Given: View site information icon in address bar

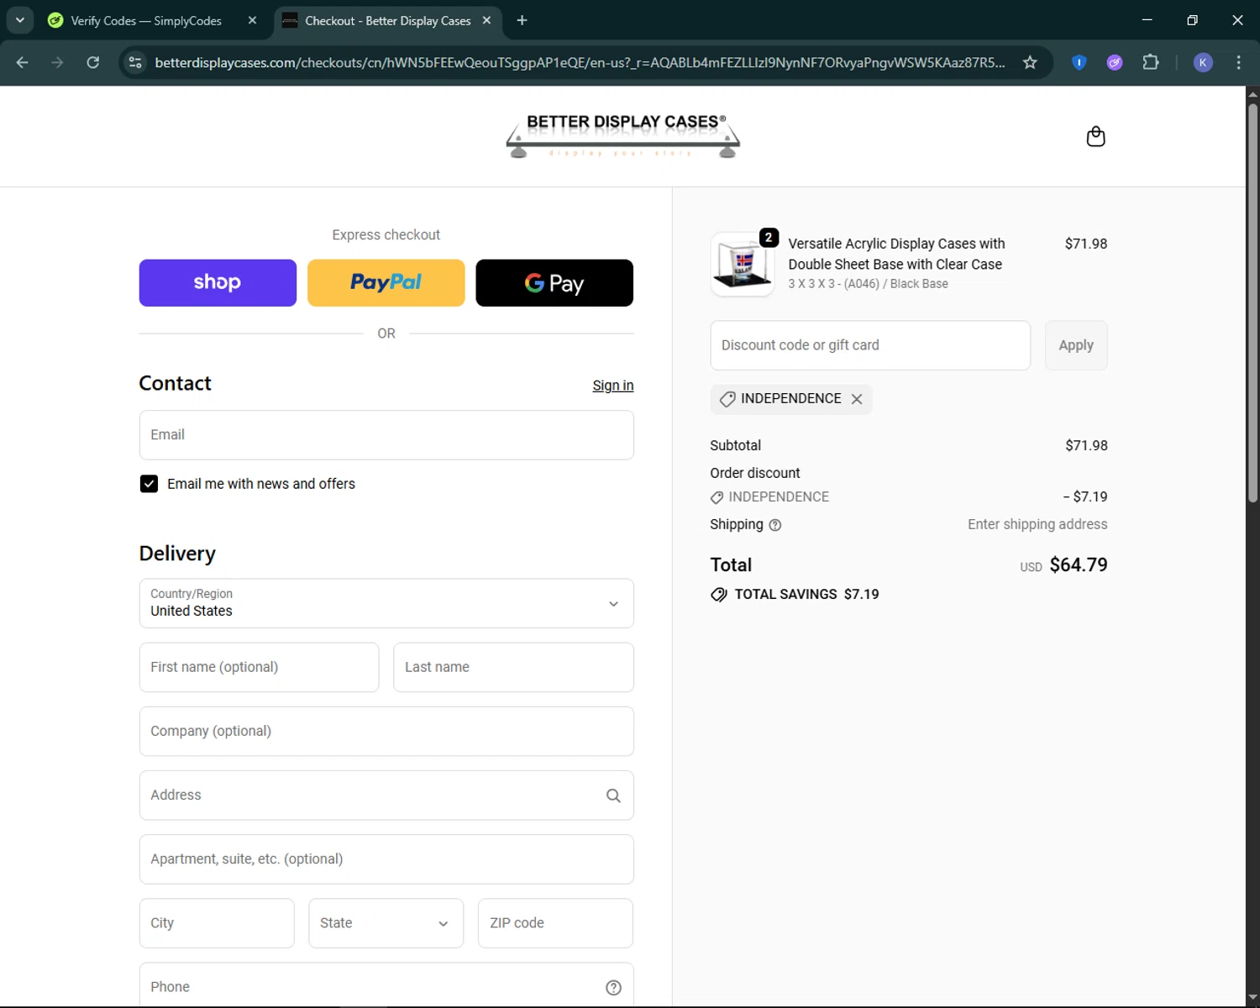Looking at the screenshot, I should [135, 62].
